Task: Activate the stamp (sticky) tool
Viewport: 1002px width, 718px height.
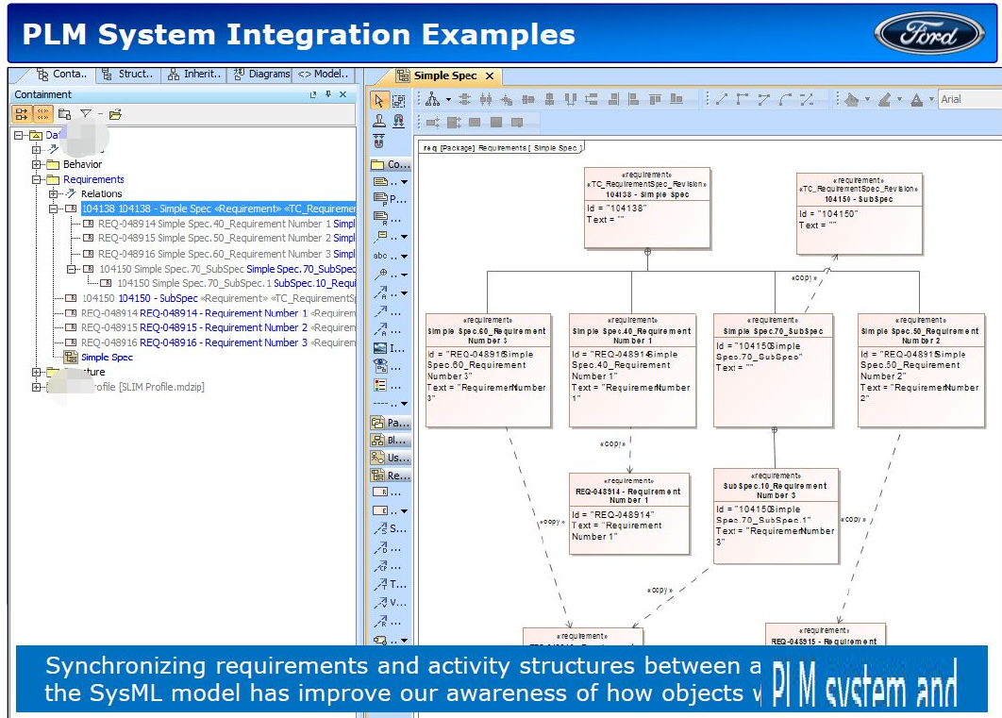Action: (379, 121)
